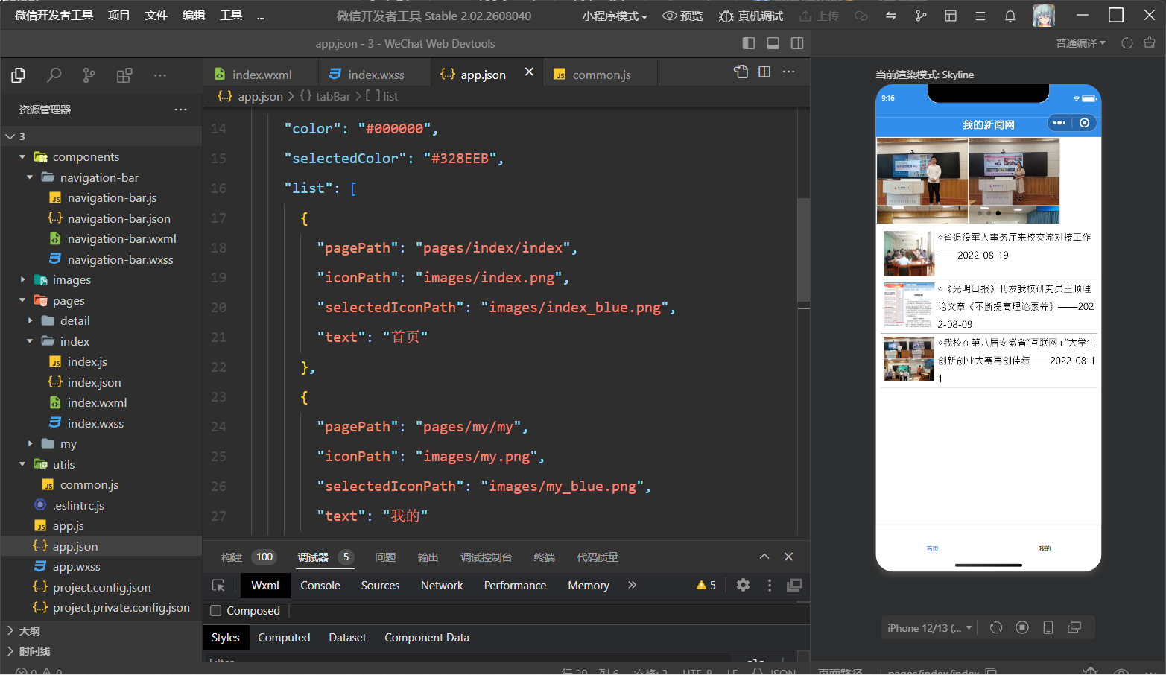Image resolution: width=1166 pixels, height=675 pixels.
Task: Open devtools settings gear
Action: click(x=743, y=586)
